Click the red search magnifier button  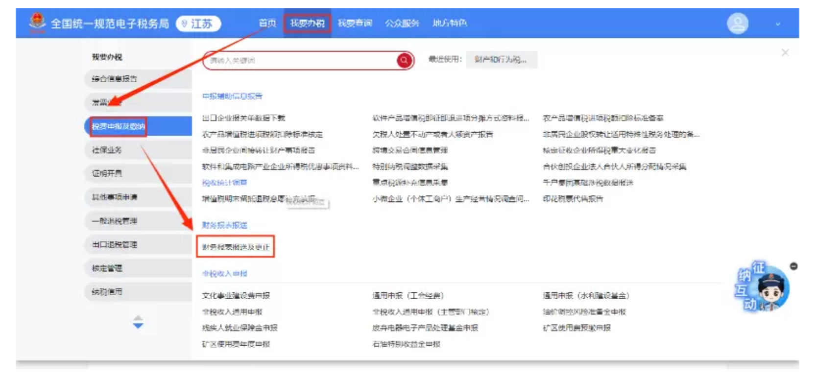(404, 60)
